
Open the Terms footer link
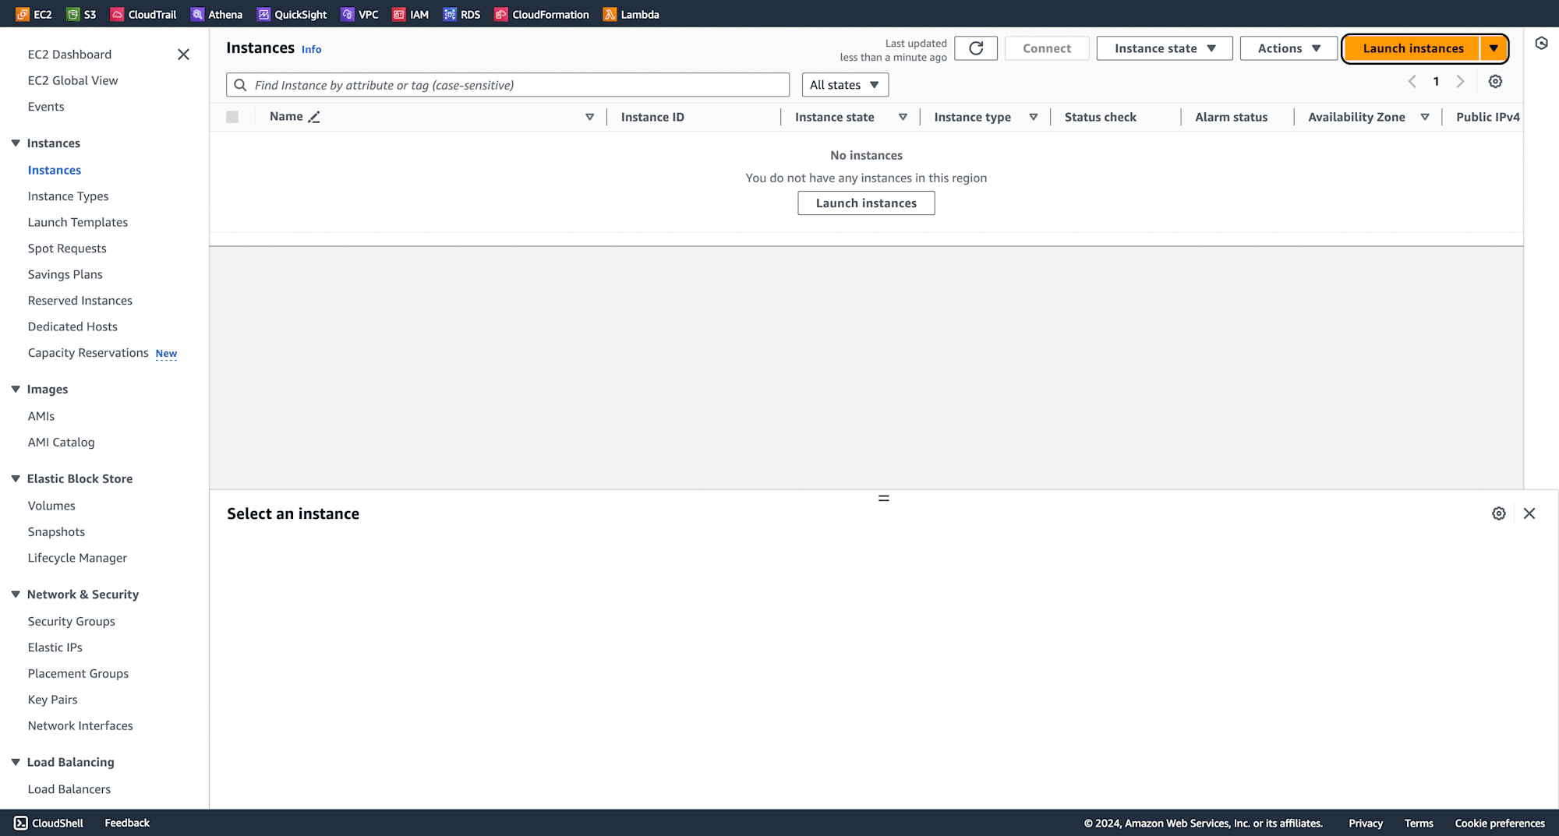[x=1419, y=823]
